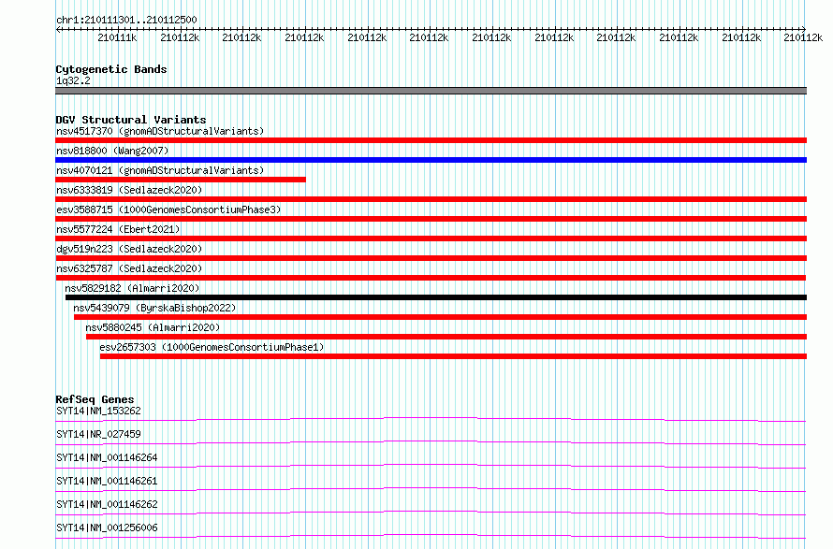The width and height of the screenshot is (833, 549).
Task: Click the red bar under nsv6333819
Action: click(431, 199)
